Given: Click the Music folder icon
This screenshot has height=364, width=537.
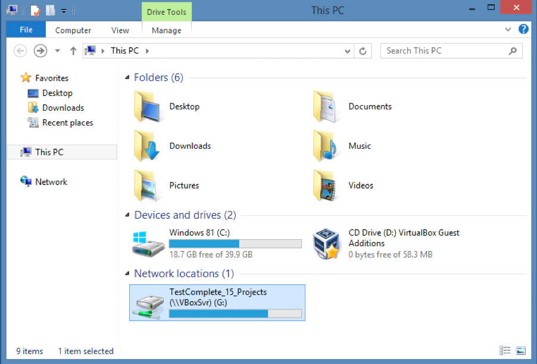Looking at the screenshot, I should (326, 146).
